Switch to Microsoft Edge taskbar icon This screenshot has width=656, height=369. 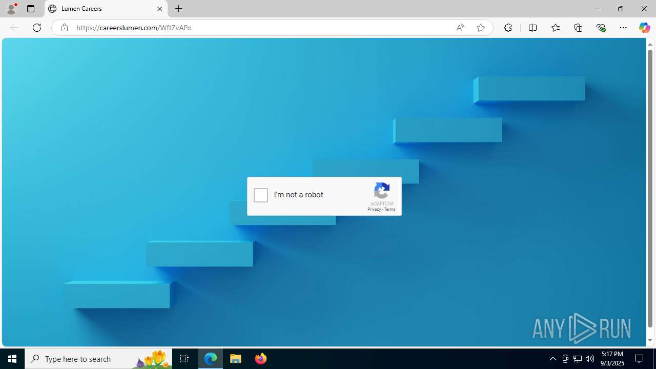pyautogui.click(x=211, y=359)
